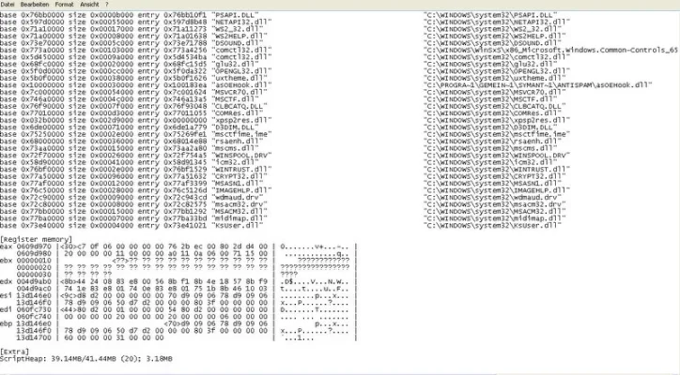
Task: Click the path C:\WINDOWS\system32\rsaenh.dll
Action: (494, 142)
